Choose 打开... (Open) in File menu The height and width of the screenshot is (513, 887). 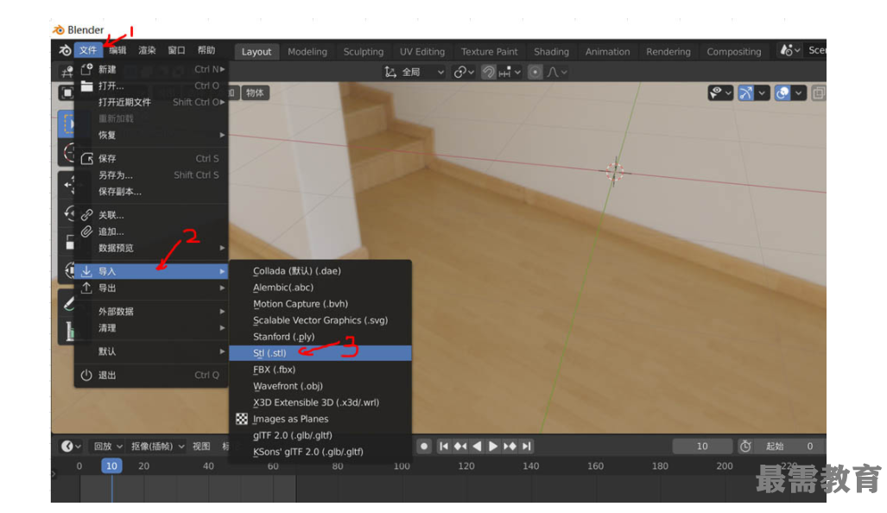(x=152, y=86)
